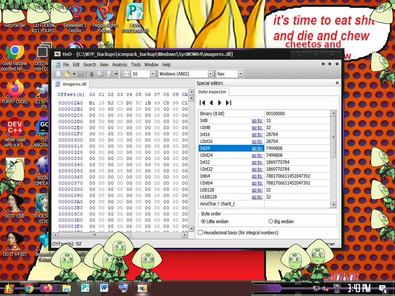Click the go to link in Int24 row
This screenshot has height=296, width=395.
pos(257,148)
